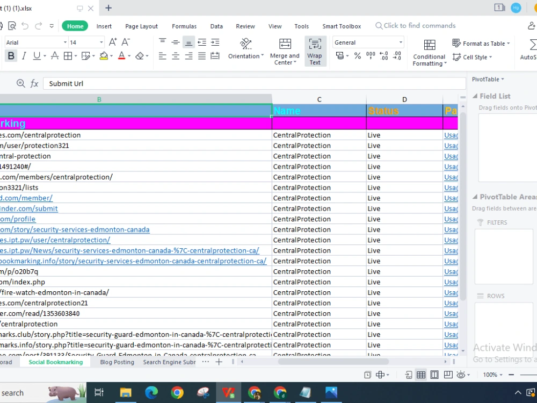Open the security-services-edmonton-canada story link

[75, 229]
